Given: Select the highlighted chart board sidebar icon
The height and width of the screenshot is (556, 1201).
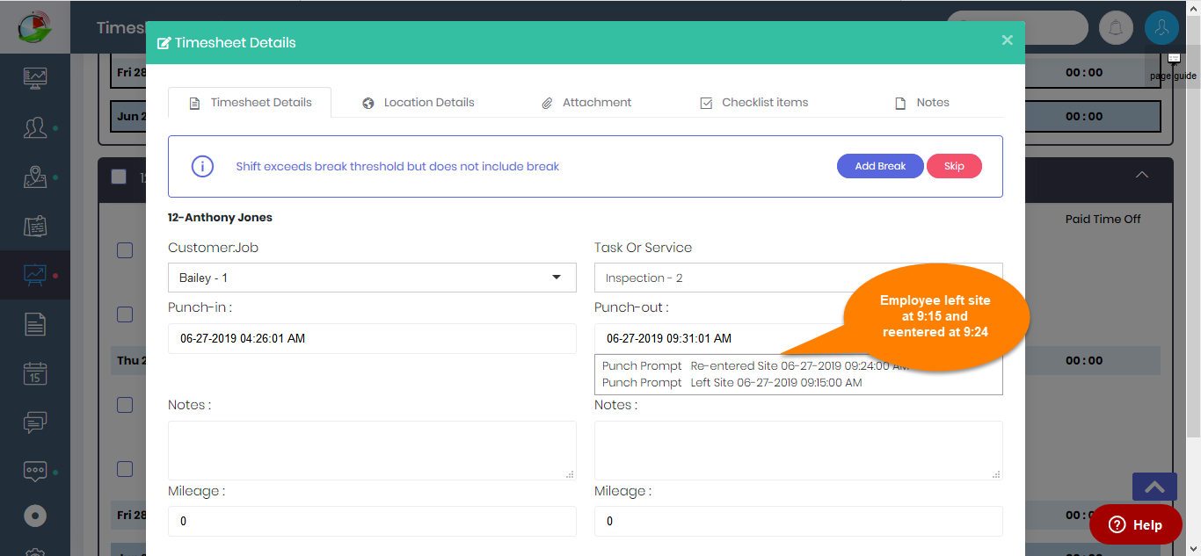Looking at the screenshot, I should tap(35, 275).
